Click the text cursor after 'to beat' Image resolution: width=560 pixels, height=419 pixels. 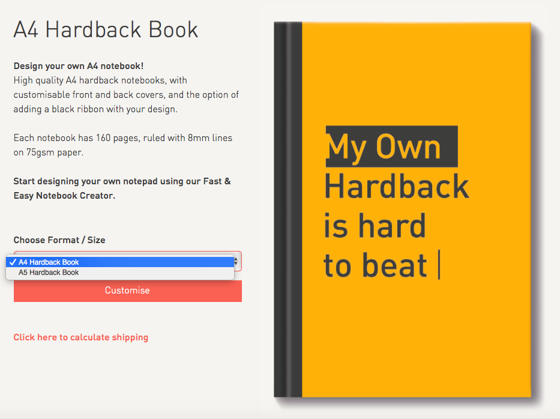coord(439,265)
